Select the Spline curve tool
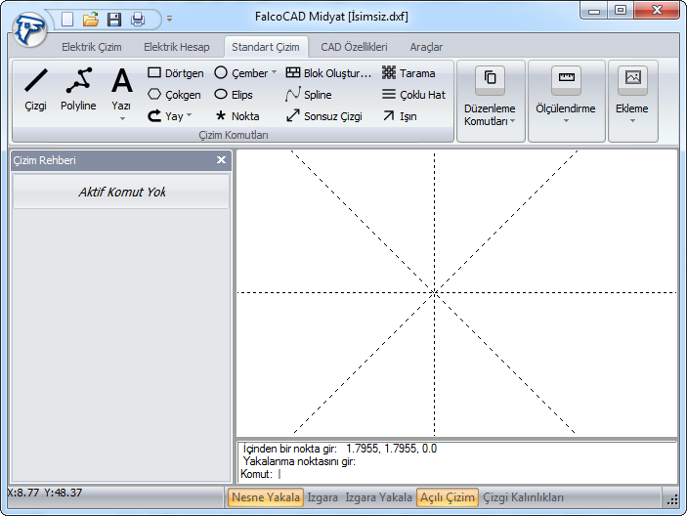 (x=309, y=95)
